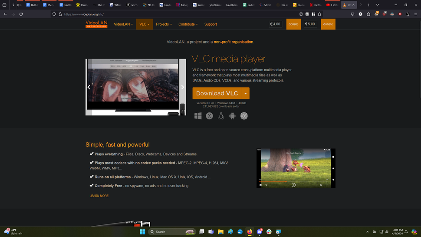Close the active VLC tab
The width and height of the screenshot is (421, 237).
[x=353, y=5]
